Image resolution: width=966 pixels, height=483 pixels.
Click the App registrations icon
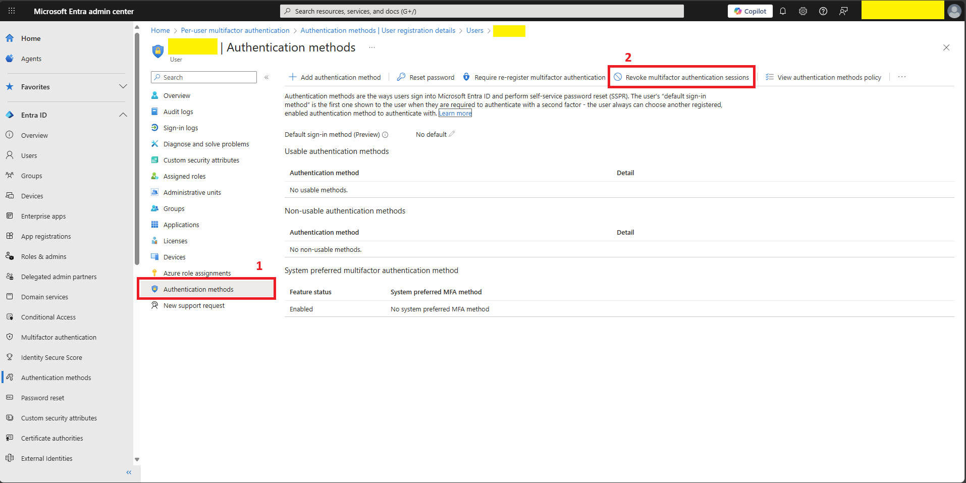tap(10, 236)
